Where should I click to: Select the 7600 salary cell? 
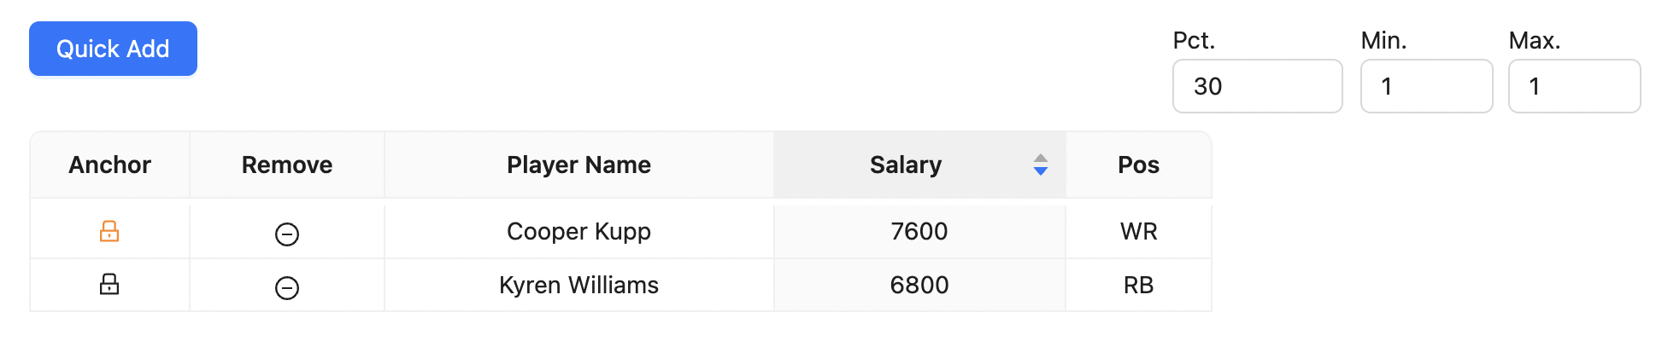coord(919,231)
